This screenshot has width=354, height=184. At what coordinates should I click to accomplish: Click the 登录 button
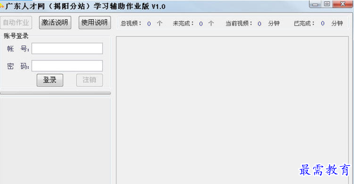click(x=50, y=80)
